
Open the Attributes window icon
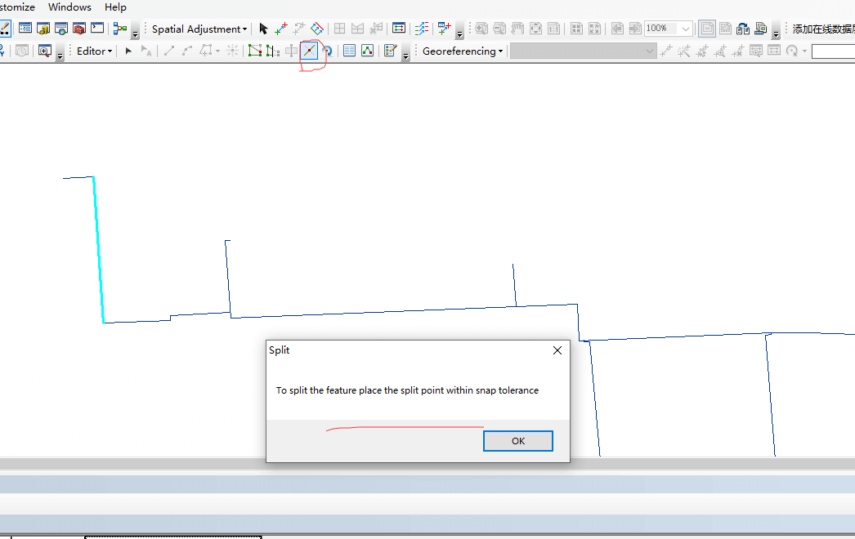pyautogui.click(x=349, y=51)
